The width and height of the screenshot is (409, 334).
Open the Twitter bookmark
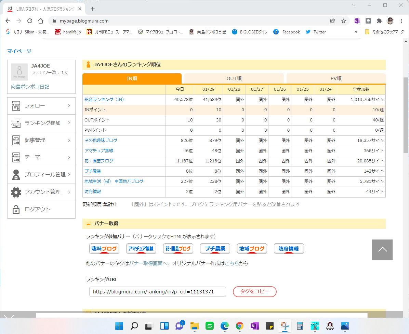[316, 32]
